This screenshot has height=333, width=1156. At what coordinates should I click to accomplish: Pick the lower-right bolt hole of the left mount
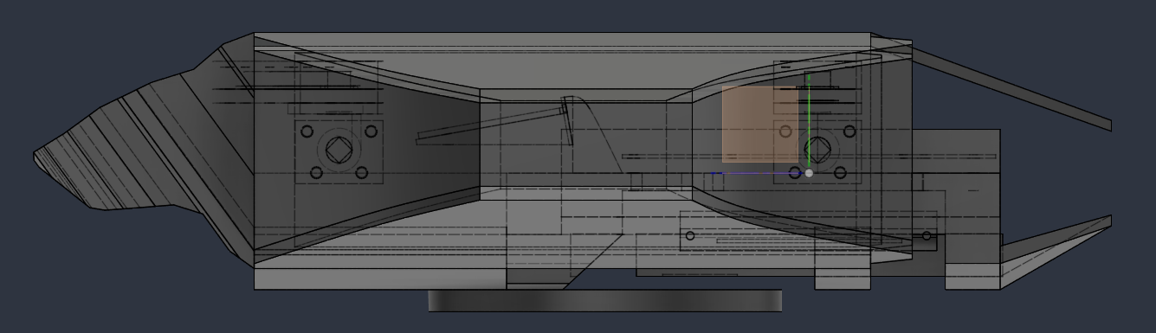[x=359, y=173]
